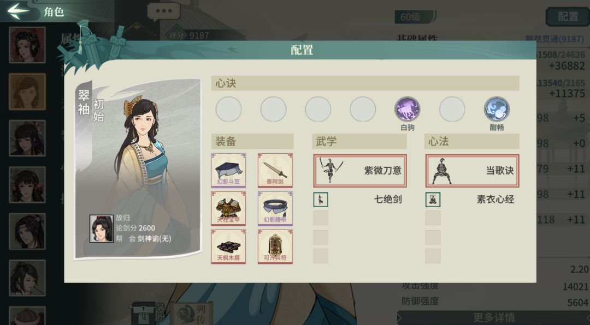Open the 幻影腰带 belt equipment slot
Screen dimensions: 590x325
tap(275, 208)
